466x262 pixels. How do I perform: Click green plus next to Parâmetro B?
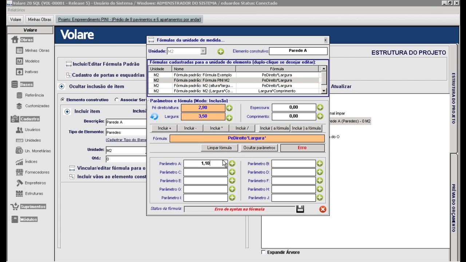(x=320, y=164)
